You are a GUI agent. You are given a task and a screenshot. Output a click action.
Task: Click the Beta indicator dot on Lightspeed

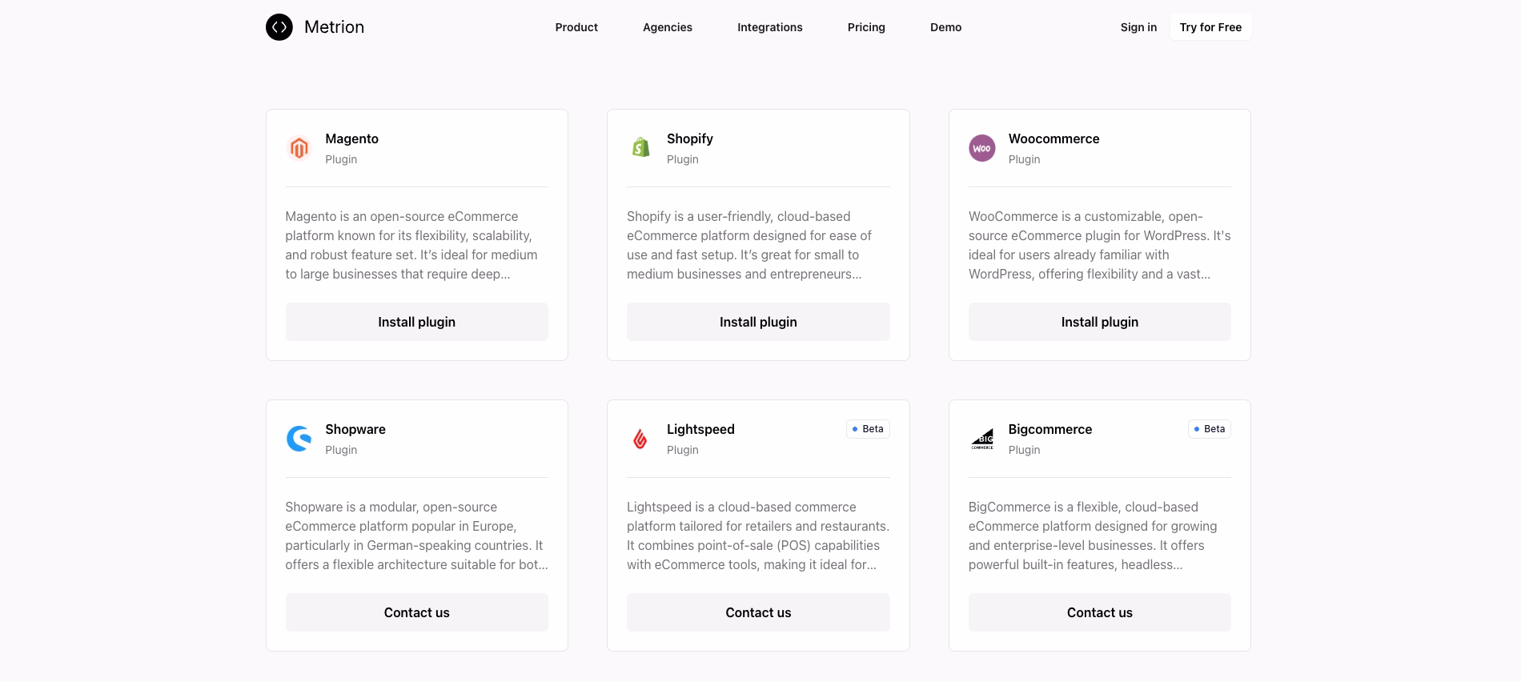(x=853, y=429)
